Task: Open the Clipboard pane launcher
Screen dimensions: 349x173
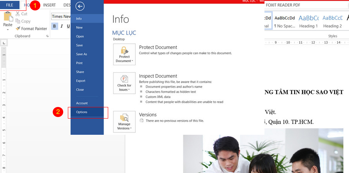Action: point(47,36)
